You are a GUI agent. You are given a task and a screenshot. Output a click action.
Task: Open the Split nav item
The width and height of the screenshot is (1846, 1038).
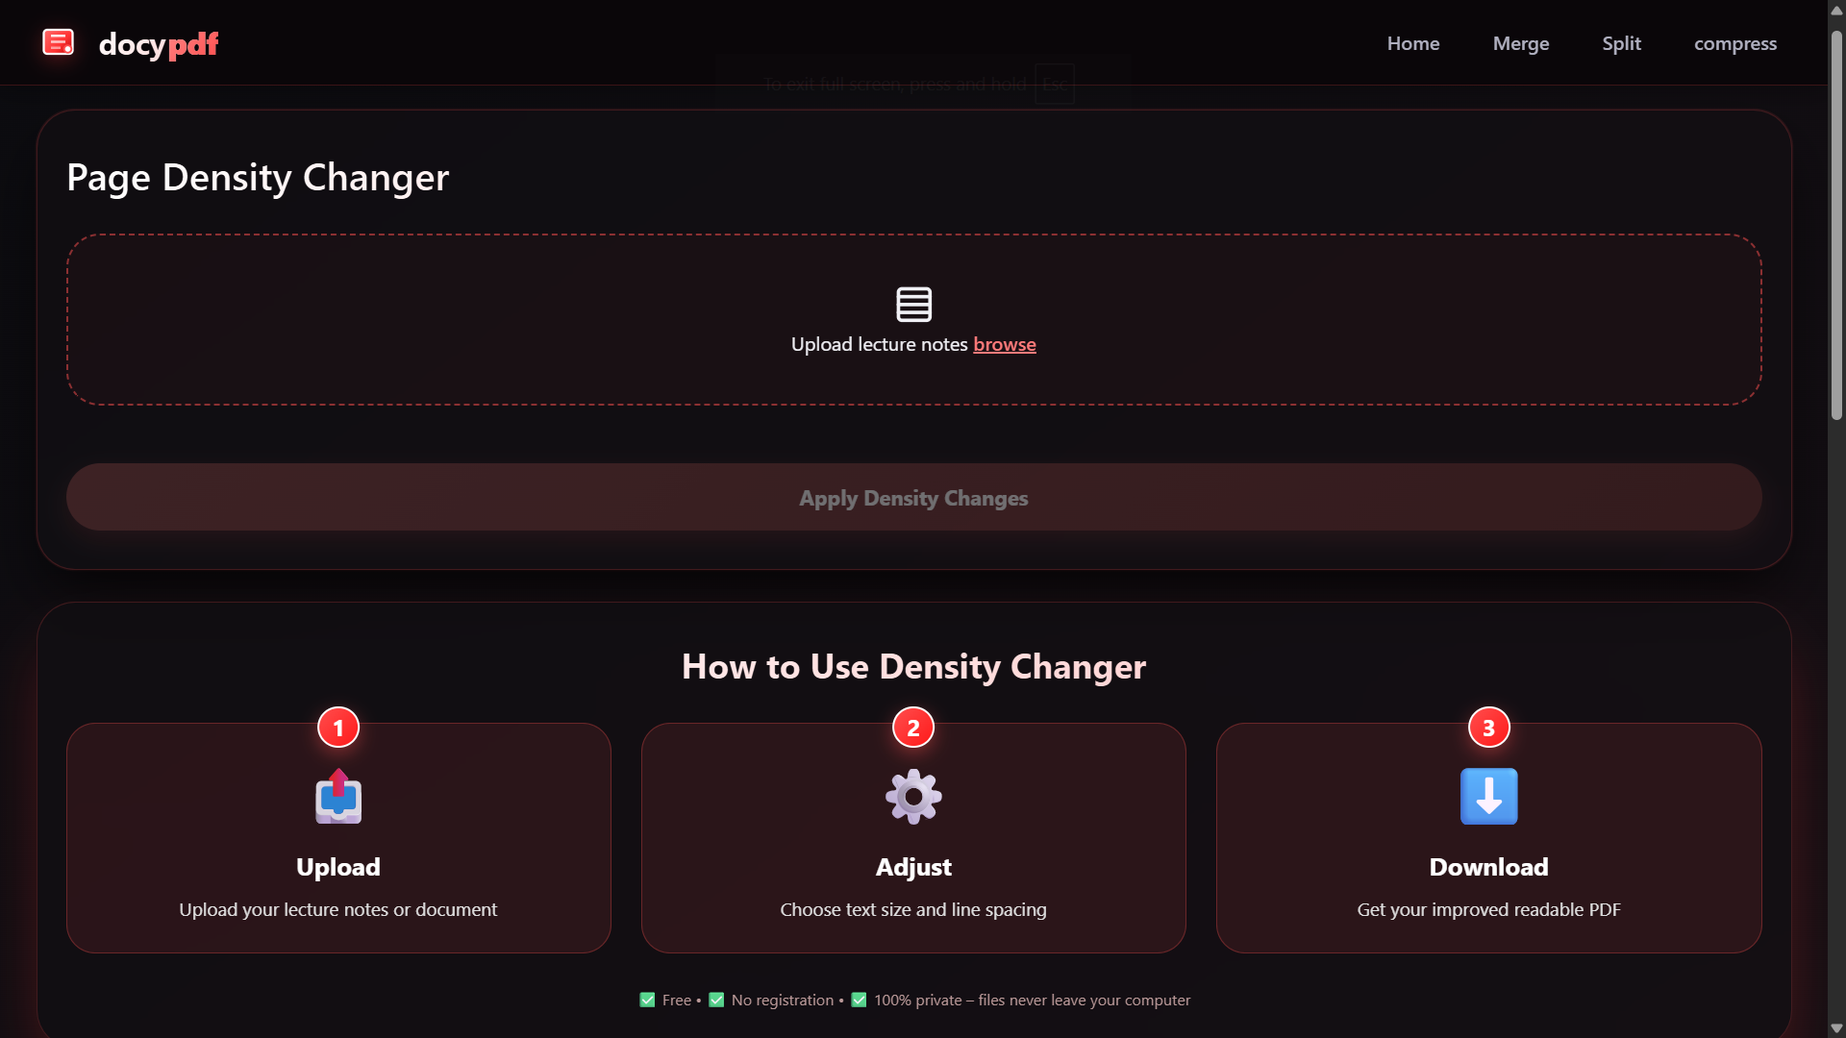pyautogui.click(x=1621, y=43)
